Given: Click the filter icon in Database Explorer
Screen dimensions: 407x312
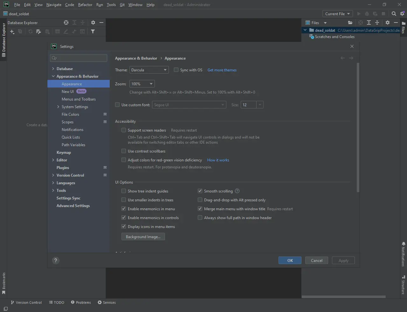Looking at the screenshot, I should 93,31.
